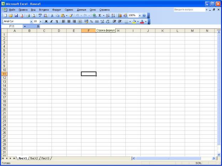Open the Fill Color dropdown arrow
The height and width of the screenshot is (166, 222).
click(x=138, y=21)
